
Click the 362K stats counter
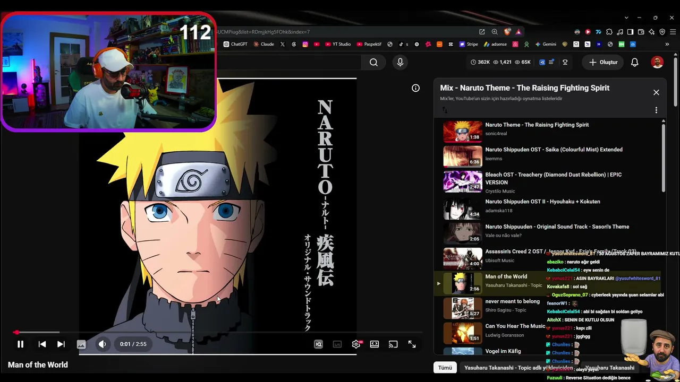[x=480, y=62]
